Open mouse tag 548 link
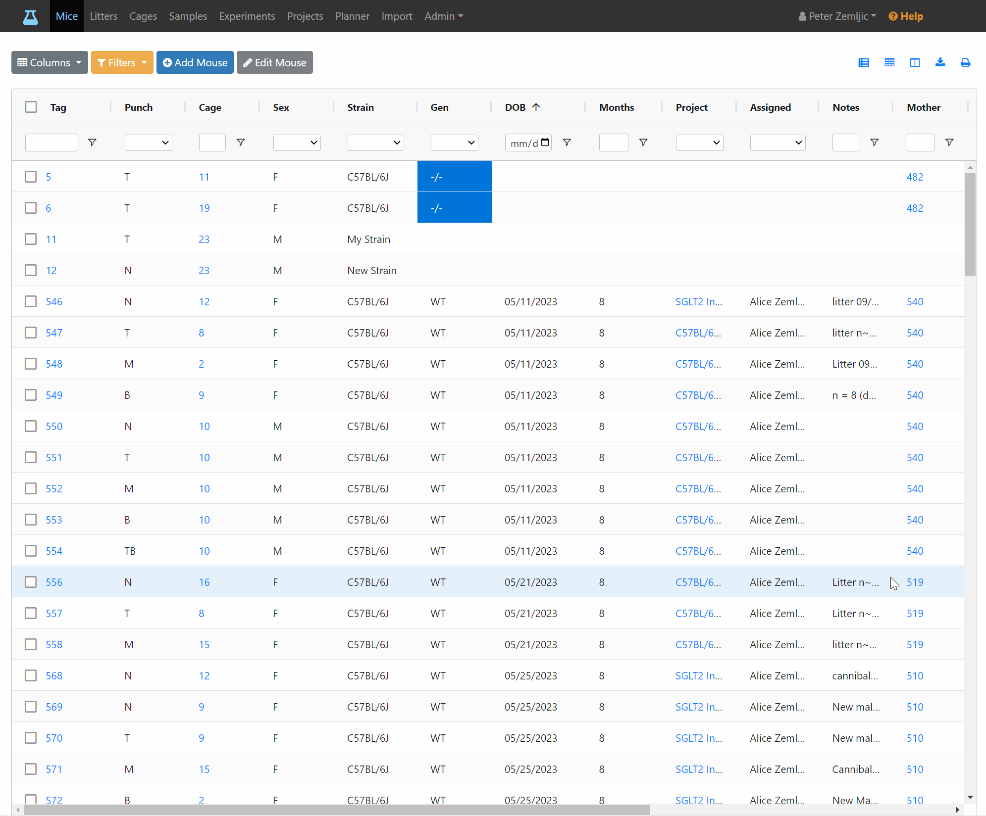986x816 pixels. coord(54,364)
